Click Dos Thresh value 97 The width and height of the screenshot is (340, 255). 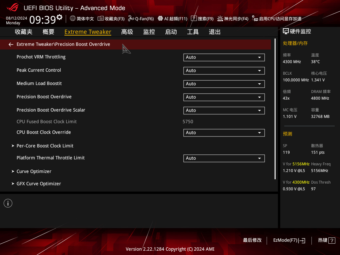(313, 189)
